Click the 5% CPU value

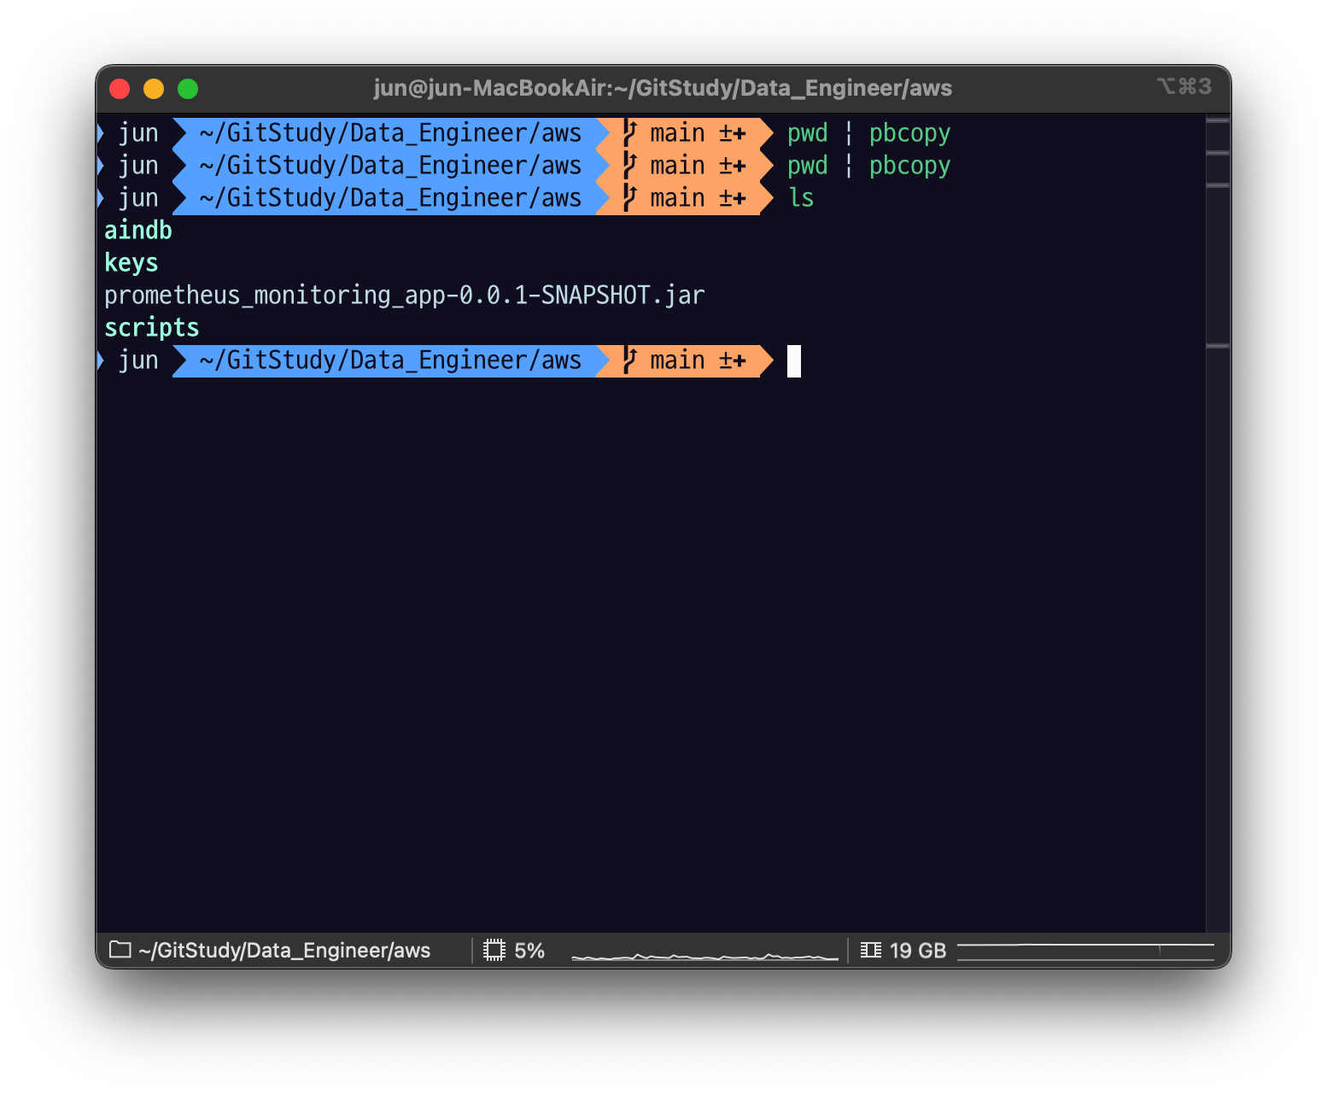[x=529, y=951]
